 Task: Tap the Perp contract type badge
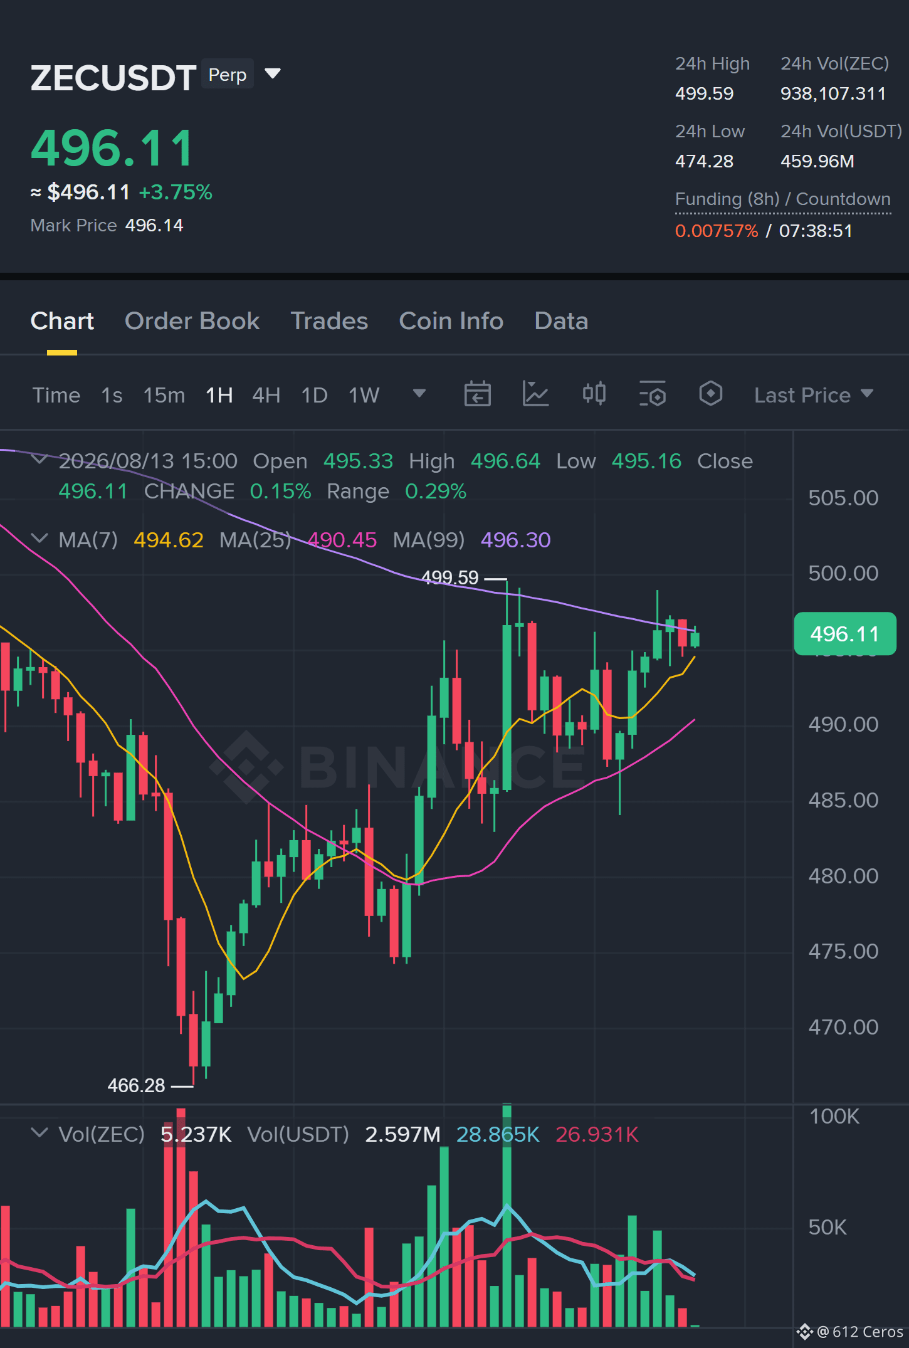228,75
